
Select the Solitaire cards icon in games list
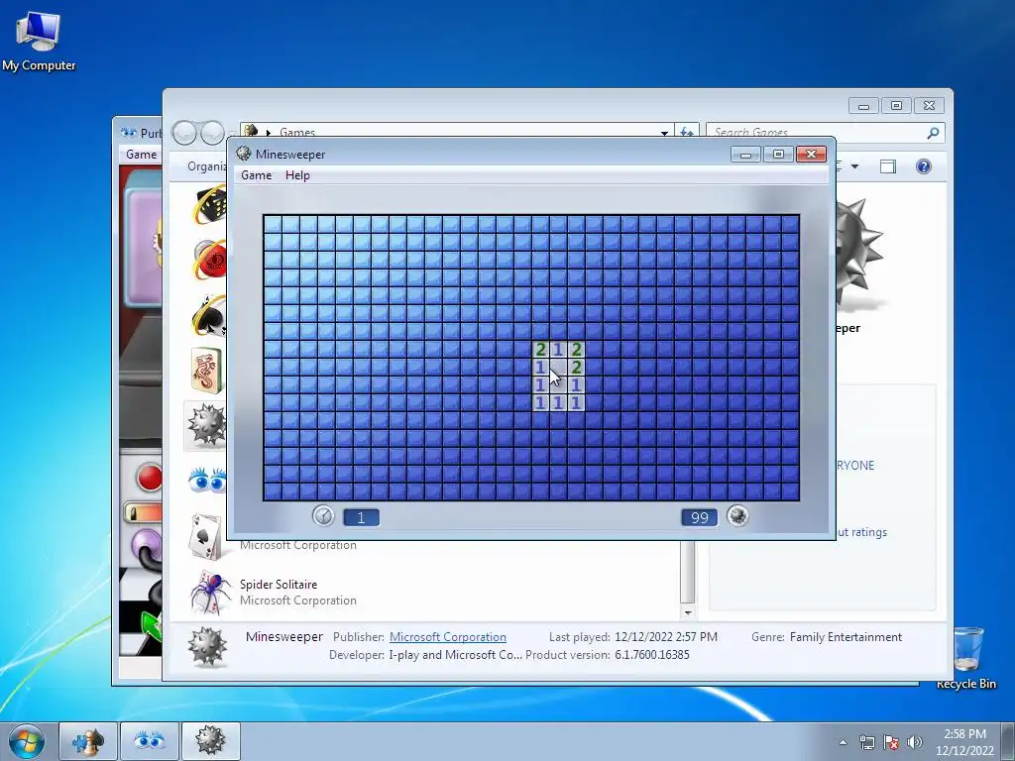207,536
